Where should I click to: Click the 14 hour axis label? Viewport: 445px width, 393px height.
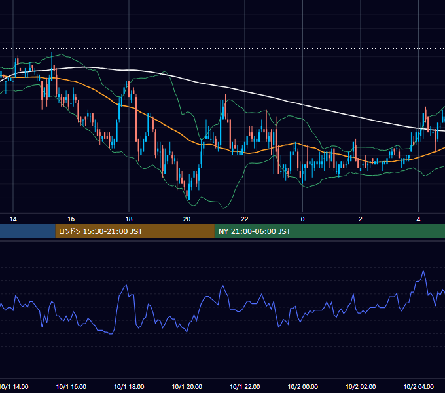coord(13,219)
